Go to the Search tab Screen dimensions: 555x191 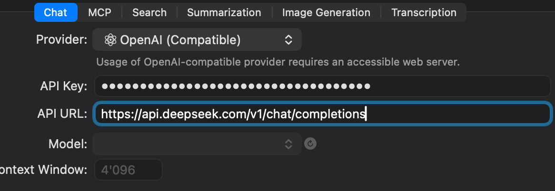(x=149, y=12)
